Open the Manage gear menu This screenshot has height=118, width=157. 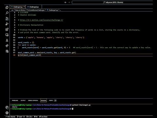pos(7,113)
